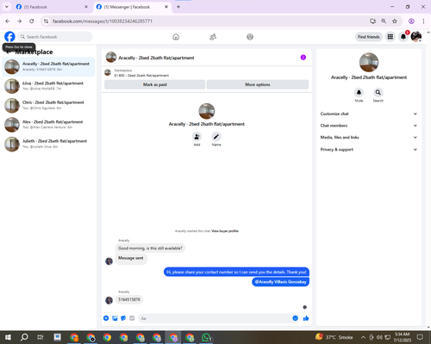Open a new Chrome tab
The width and height of the screenshot is (431, 344).
coord(178,7)
